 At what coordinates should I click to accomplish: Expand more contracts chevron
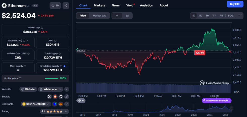(x=67, y=104)
